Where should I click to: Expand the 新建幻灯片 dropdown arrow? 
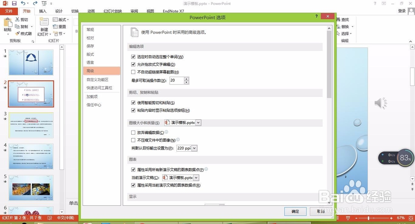click(50, 34)
